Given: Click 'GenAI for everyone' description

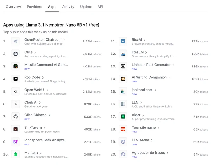Looking at the screenshot, I should 36,107.
